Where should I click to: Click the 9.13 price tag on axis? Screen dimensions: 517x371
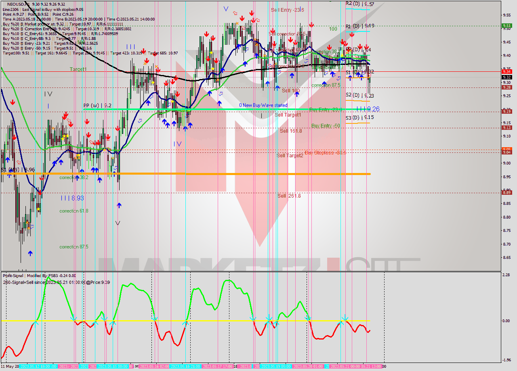coord(506,127)
